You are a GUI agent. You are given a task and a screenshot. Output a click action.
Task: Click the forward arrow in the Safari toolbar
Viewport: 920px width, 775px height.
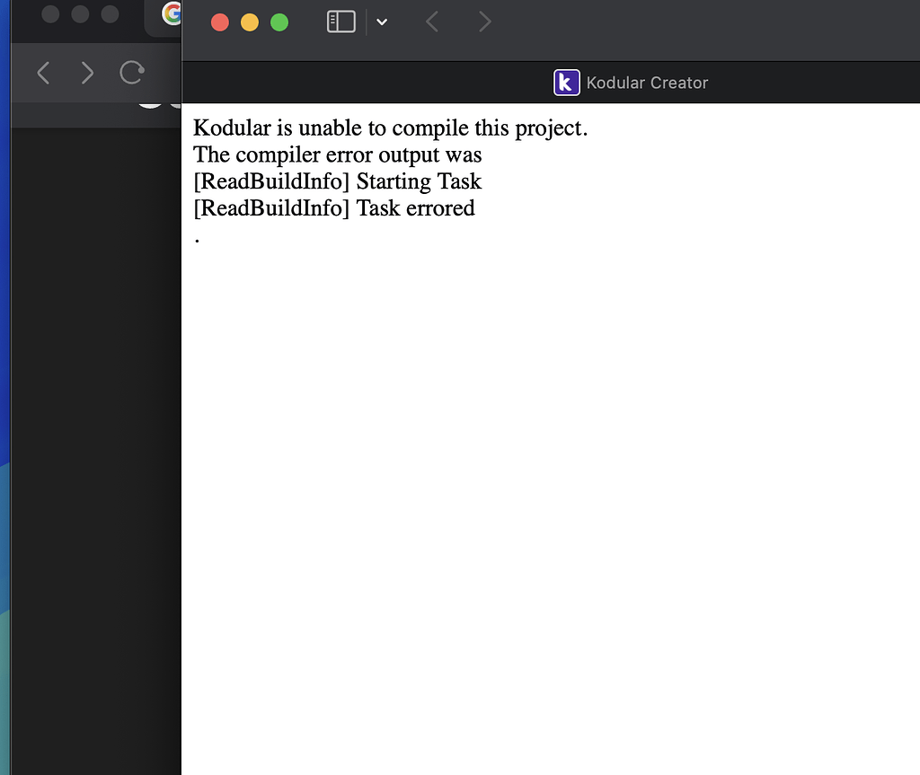click(x=483, y=22)
